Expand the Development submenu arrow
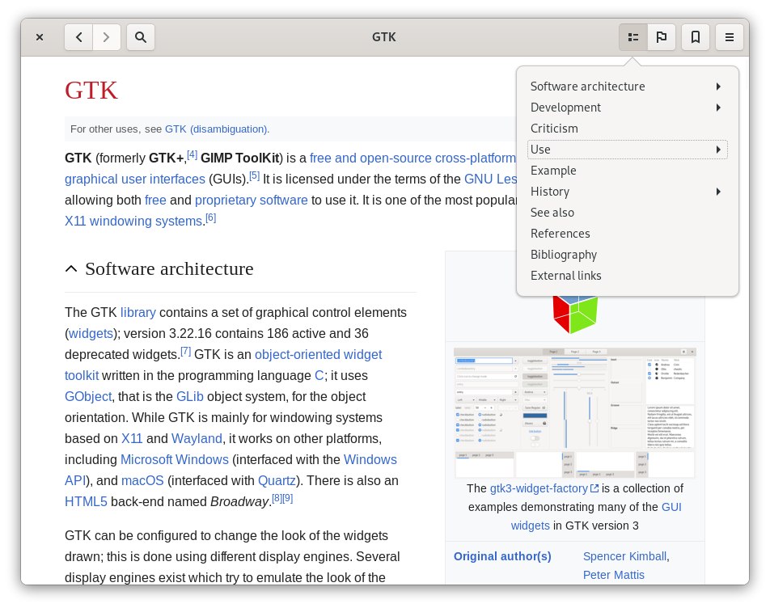Image resolution: width=770 pixels, height=608 pixels. (718, 108)
